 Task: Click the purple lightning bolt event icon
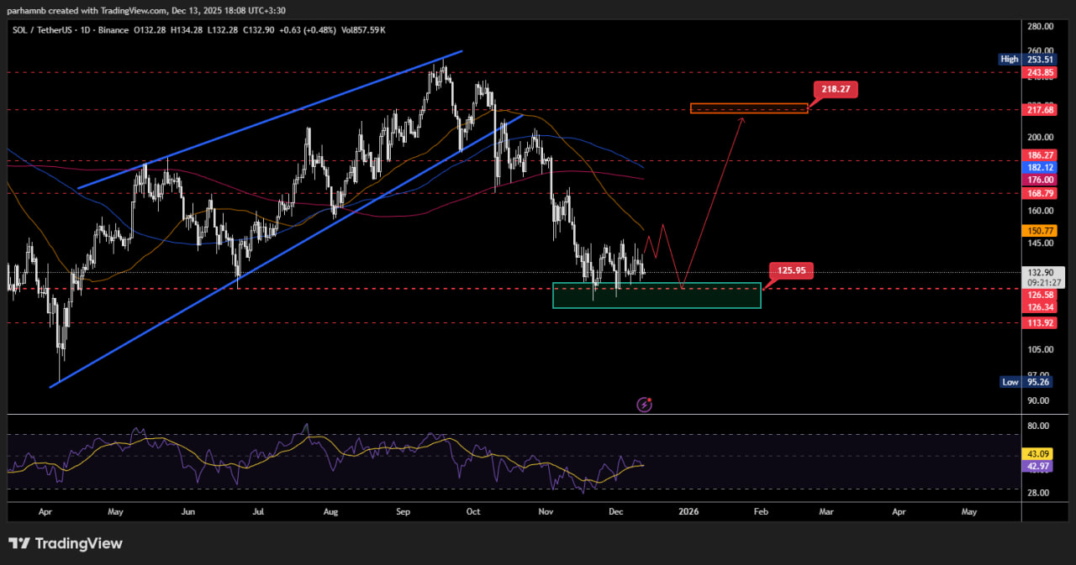(645, 405)
